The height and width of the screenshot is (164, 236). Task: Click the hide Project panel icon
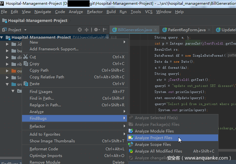pos(105,30)
